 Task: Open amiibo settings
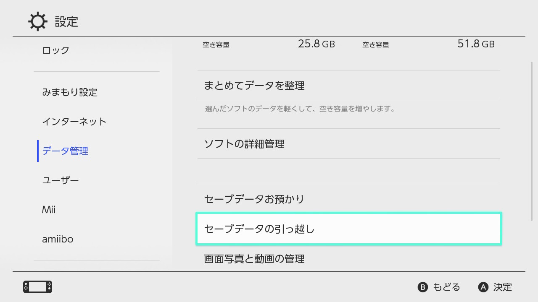tap(58, 239)
